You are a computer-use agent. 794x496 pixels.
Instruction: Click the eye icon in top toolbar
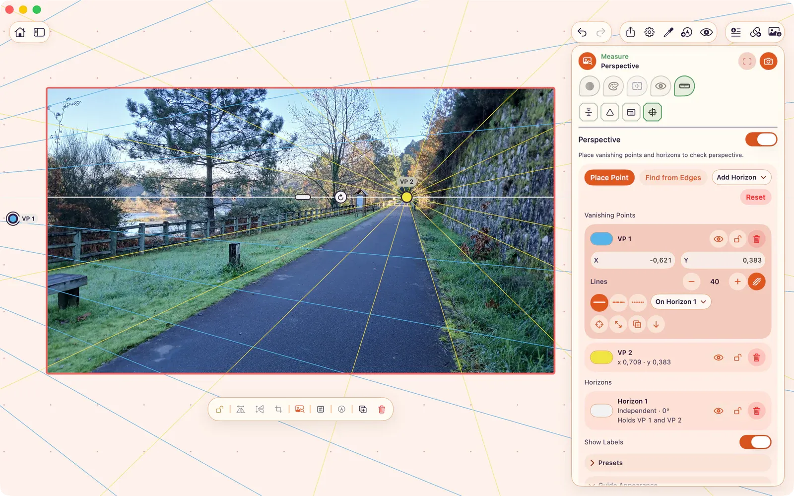pyautogui.click(x=706, y=32)
